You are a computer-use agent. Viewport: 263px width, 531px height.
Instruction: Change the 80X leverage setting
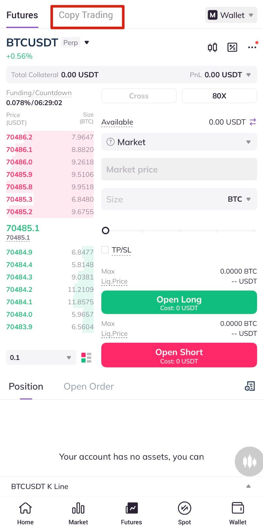(x=219, y=96)
